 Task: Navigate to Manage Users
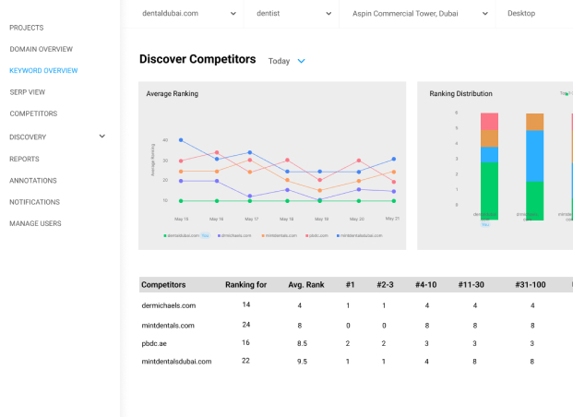(x=35, y=223)
